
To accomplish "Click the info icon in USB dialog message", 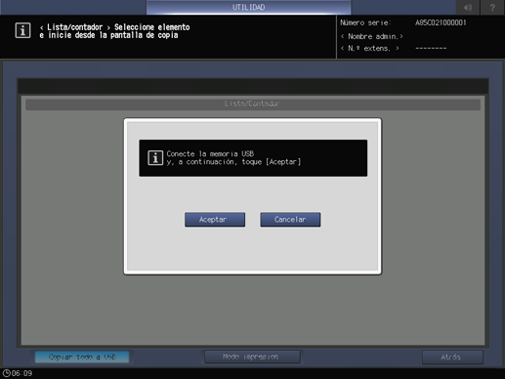I will [x=155, y=158].
